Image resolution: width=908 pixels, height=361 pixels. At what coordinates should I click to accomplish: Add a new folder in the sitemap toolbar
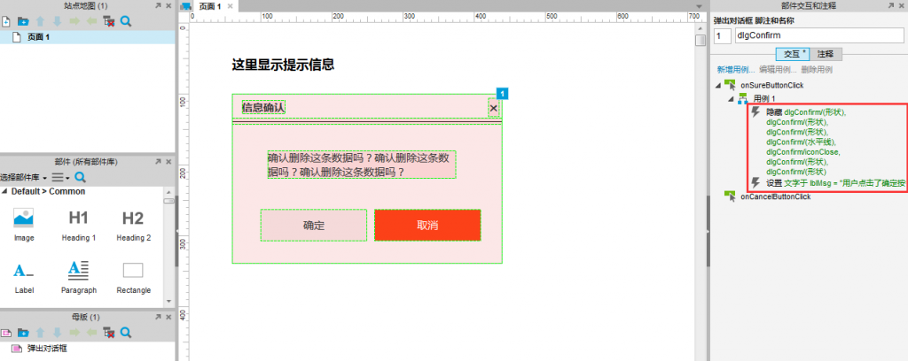(x=23, y=22)
